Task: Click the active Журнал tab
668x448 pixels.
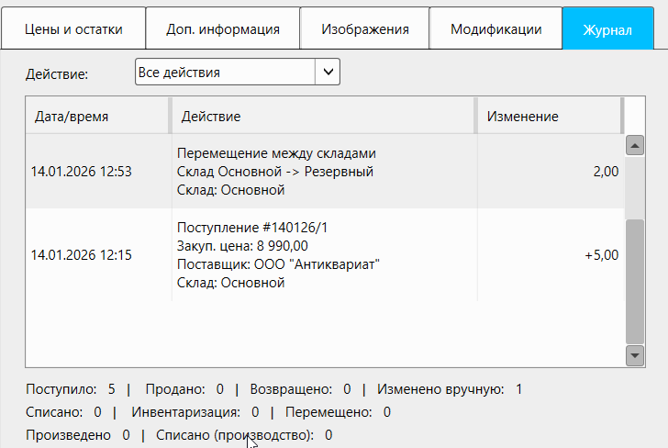Action: pos(607,29)
